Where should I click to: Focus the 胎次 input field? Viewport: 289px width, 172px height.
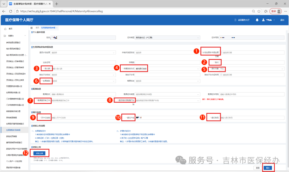pos(252,62)
